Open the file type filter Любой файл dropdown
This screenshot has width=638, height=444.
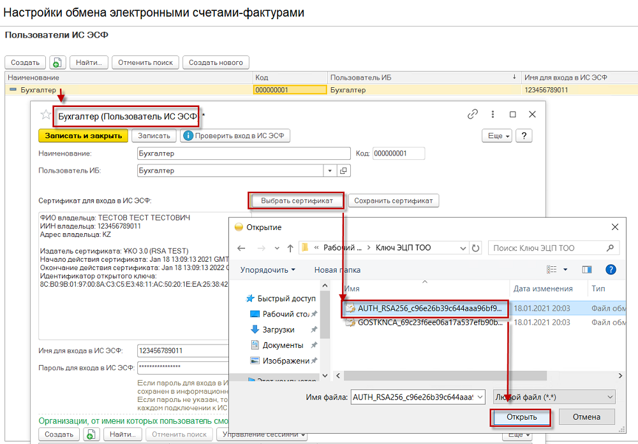coord(554,397)
